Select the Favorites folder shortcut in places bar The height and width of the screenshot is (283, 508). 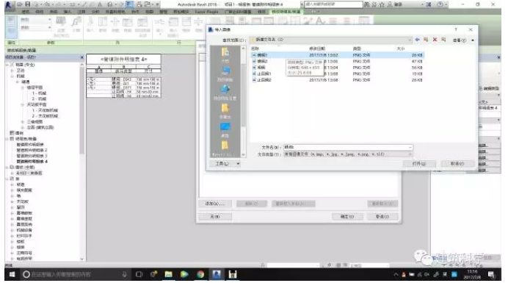click(225, 111)
